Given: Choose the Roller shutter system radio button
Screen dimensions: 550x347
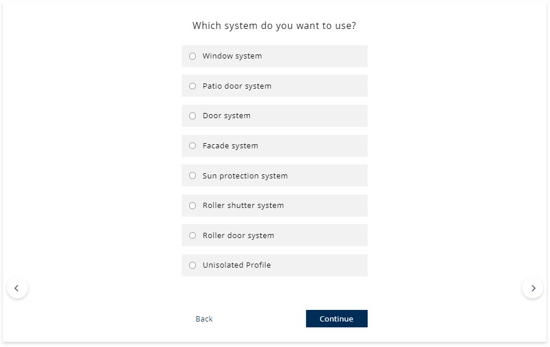Looking at the screenshot, I should (193, 206).
